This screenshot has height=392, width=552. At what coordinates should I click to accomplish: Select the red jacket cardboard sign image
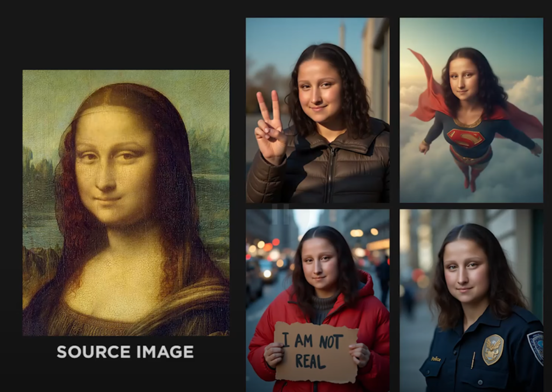click(318, 300)
